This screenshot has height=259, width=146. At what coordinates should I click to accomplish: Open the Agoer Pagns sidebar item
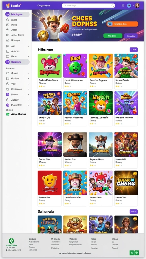[x=17, y=35]
